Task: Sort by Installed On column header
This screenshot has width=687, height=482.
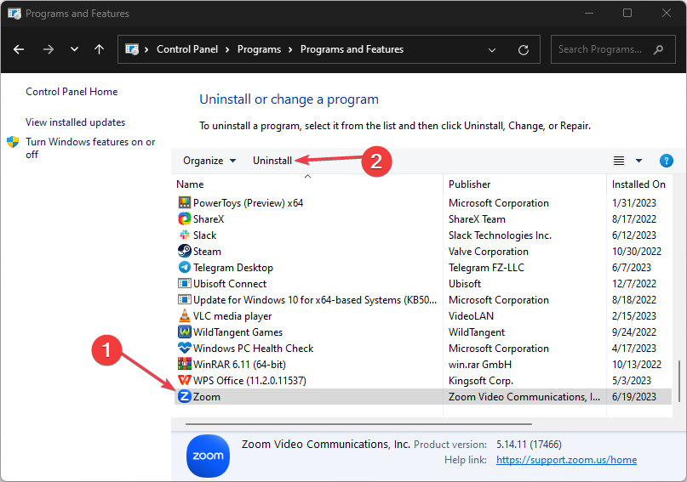Action: [638, 184]
